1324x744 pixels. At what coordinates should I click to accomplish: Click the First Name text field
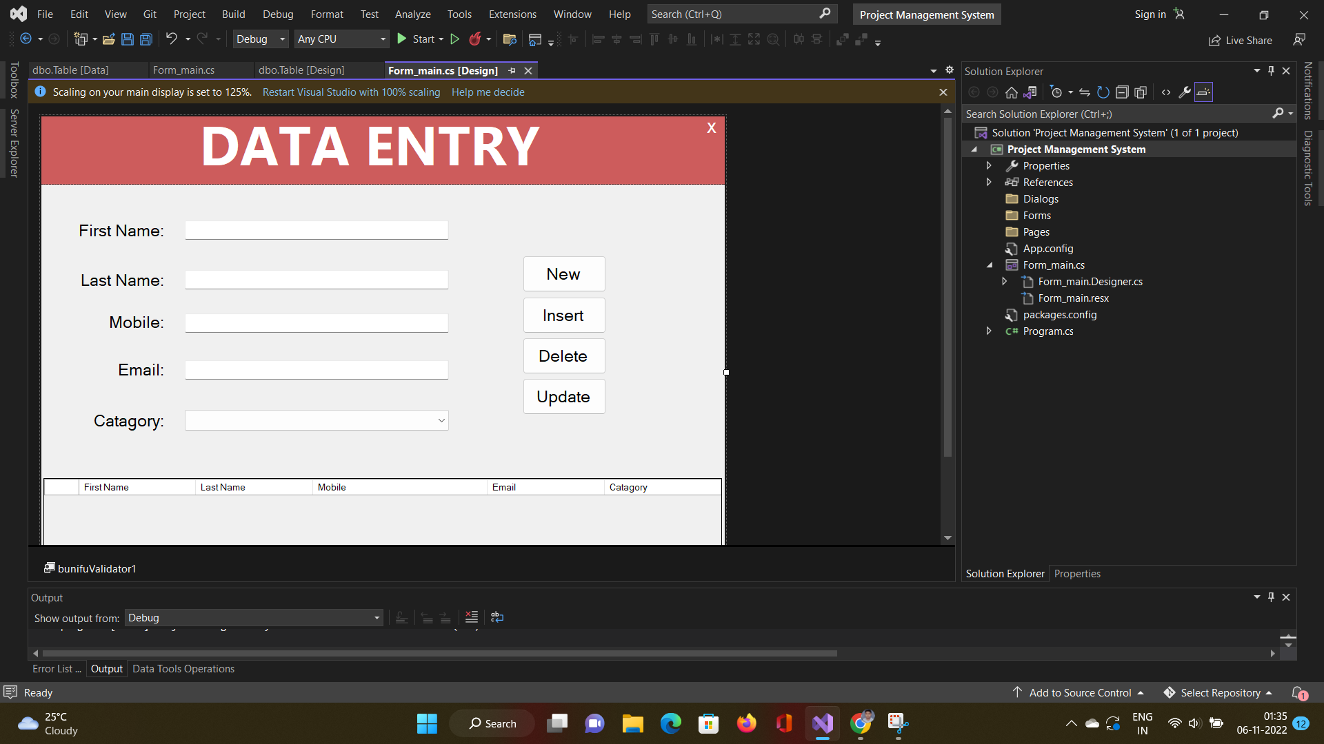[317, 230]
